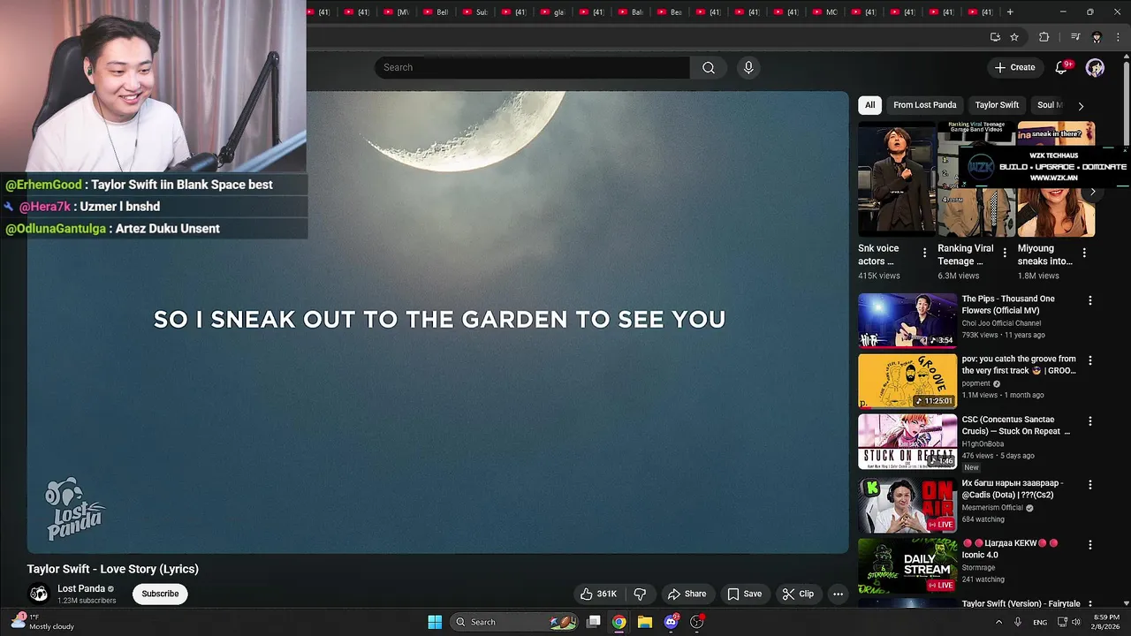Open options for Цагдаа KEKW stream

1089,545
